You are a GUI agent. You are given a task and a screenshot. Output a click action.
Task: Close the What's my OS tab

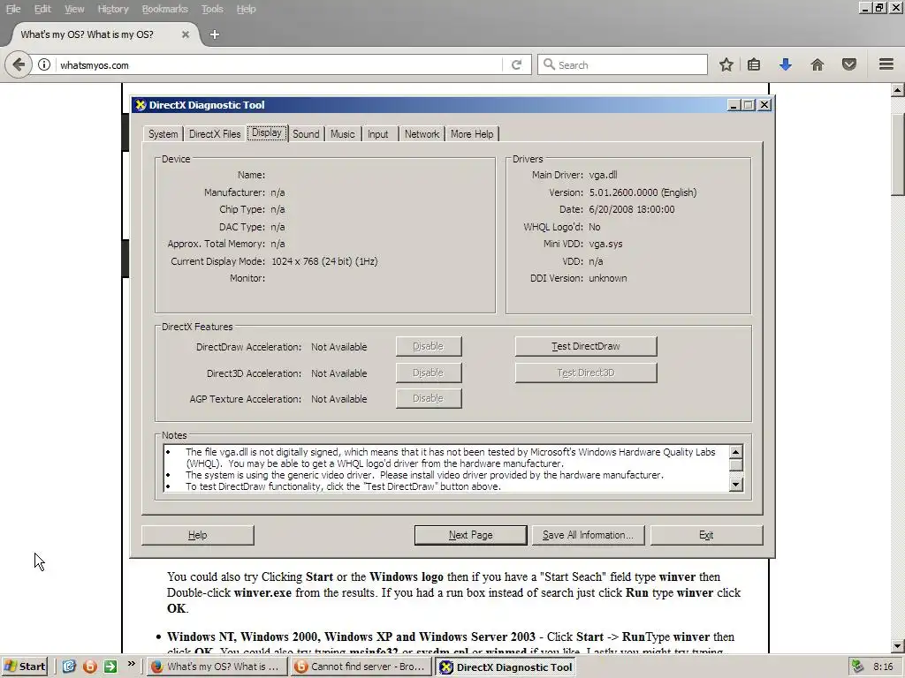click(186, 34)
